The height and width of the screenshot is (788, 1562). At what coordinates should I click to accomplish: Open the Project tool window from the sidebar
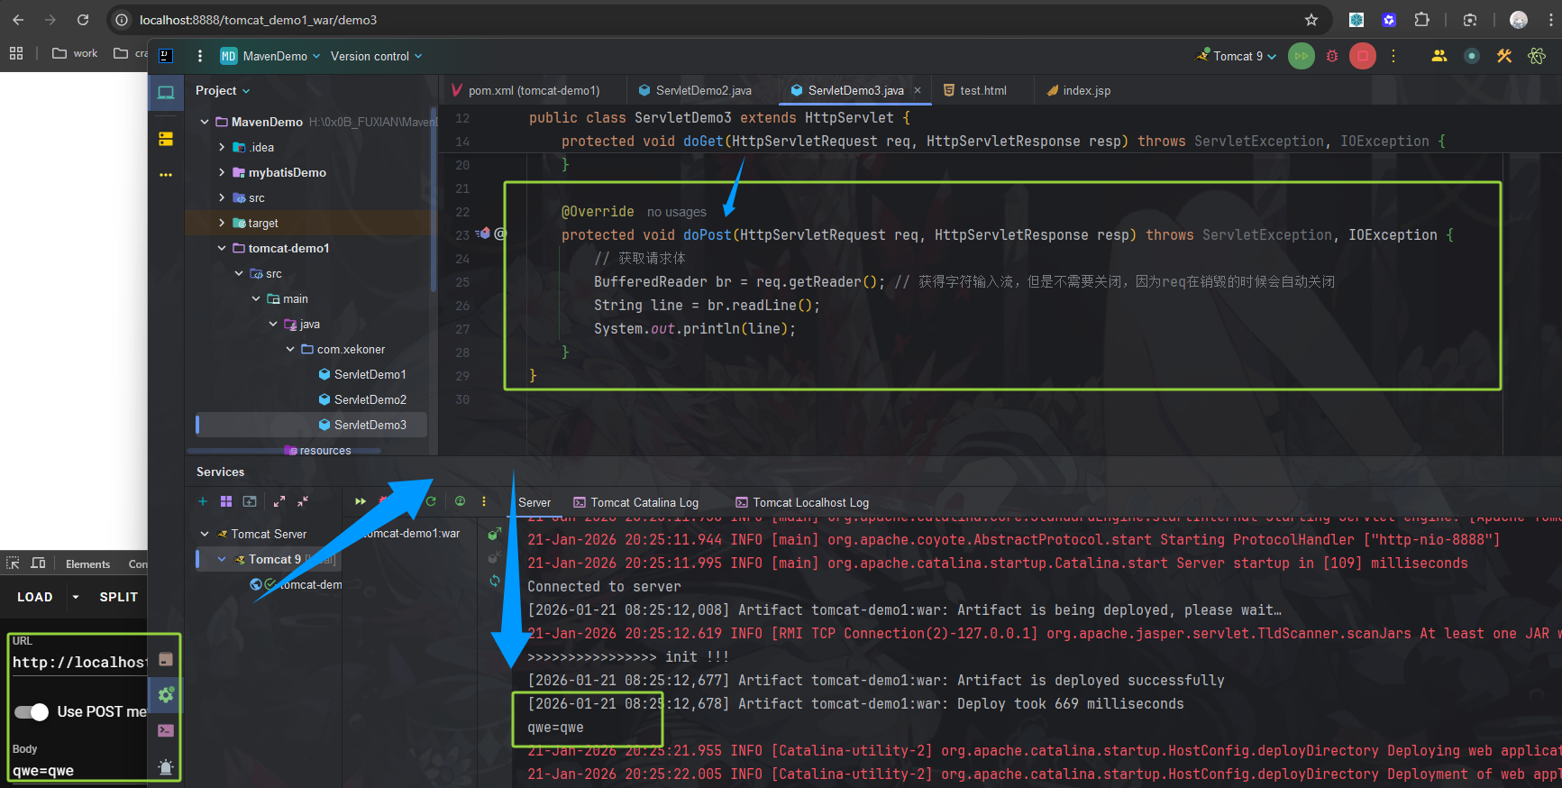click(166, 92)
